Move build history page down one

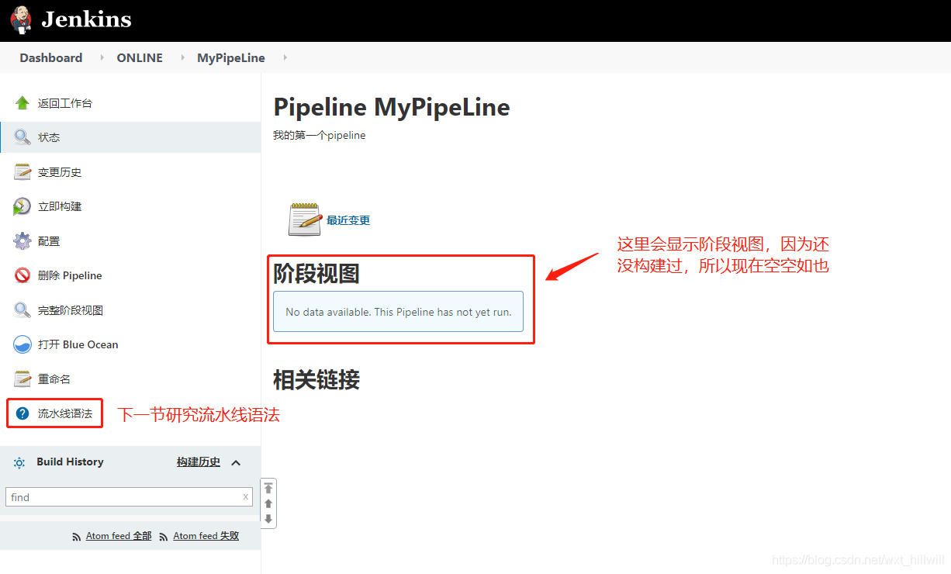point(268,519)
